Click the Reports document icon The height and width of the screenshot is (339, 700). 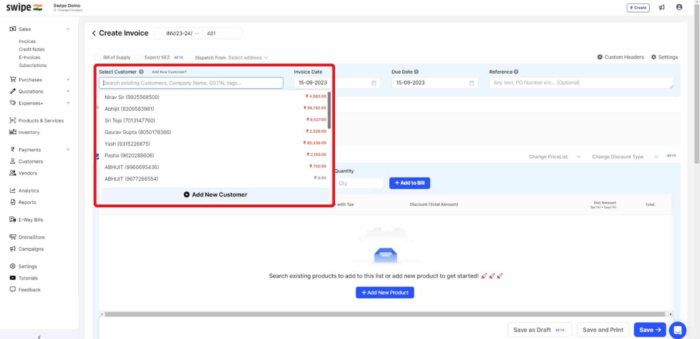[13, 202]
